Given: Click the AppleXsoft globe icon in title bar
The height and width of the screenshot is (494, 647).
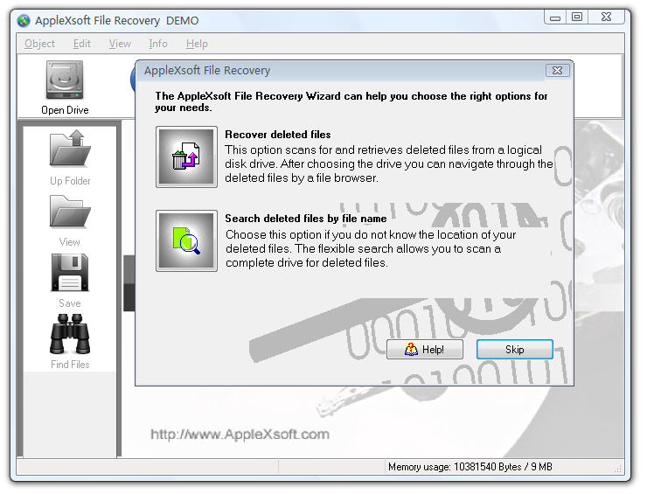Looking at the screenshot, I should click(24, 21).
